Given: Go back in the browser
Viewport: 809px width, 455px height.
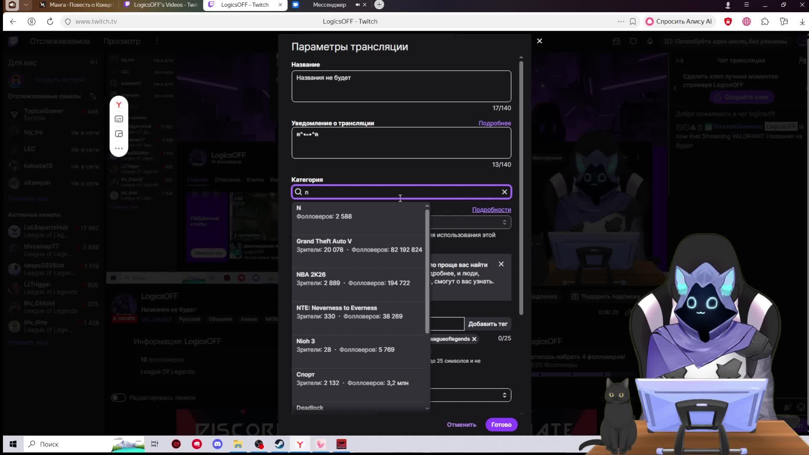Looking at the screenshot, I should pyautogui.click(x=13, y=21).
